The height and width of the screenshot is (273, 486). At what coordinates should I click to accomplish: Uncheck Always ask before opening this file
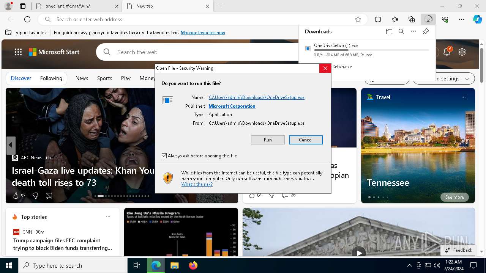point(164,156)
